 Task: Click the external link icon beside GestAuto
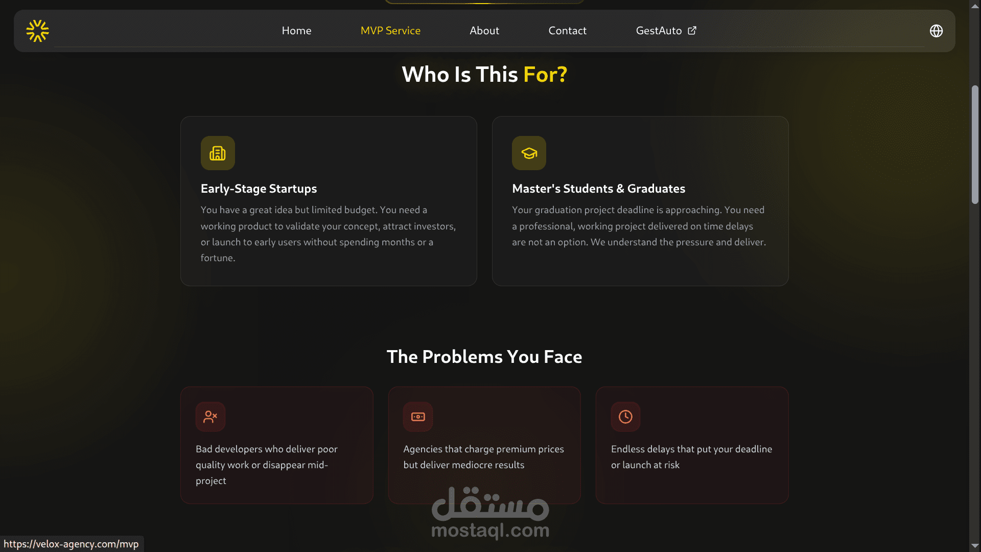click(692, 31)
